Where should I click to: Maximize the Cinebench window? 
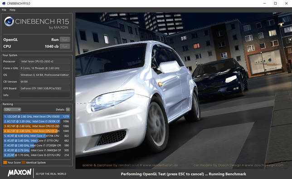tap(275, 3)
